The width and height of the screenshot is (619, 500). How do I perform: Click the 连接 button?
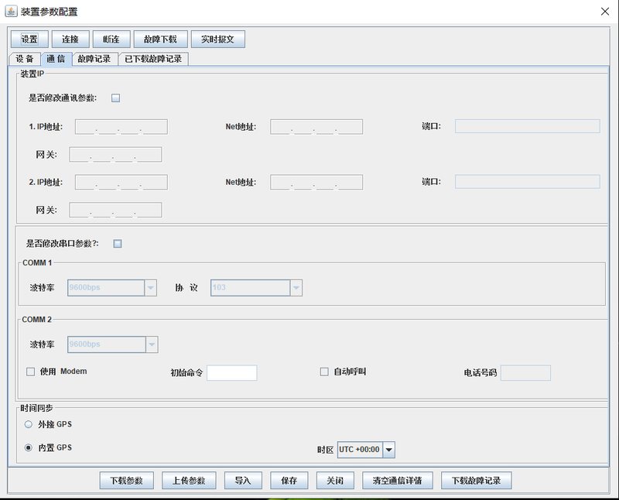click(70, 39)
